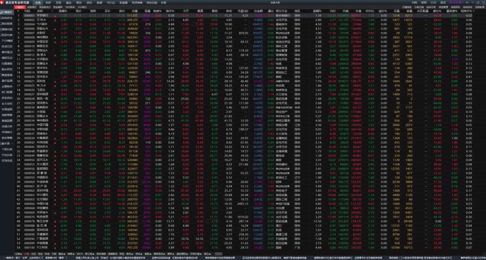Open 自选持仓 in the left sidebar
The width and height of the screenshot is (486, 260).
point(7,18)
